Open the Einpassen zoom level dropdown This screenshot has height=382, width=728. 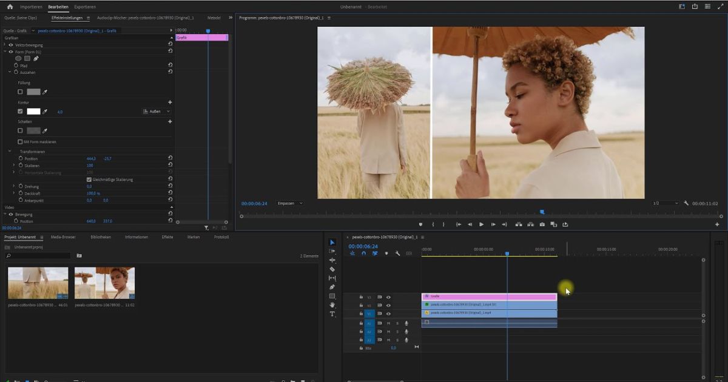[x=290, y=203]
